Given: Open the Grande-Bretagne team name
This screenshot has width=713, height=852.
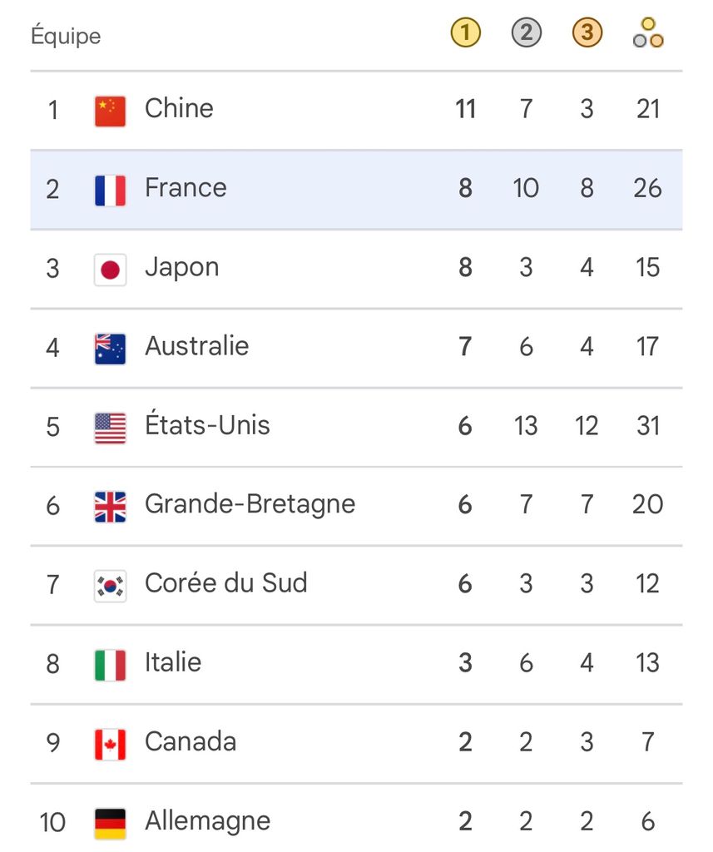Looking at the screenshot, I should 250,505.
